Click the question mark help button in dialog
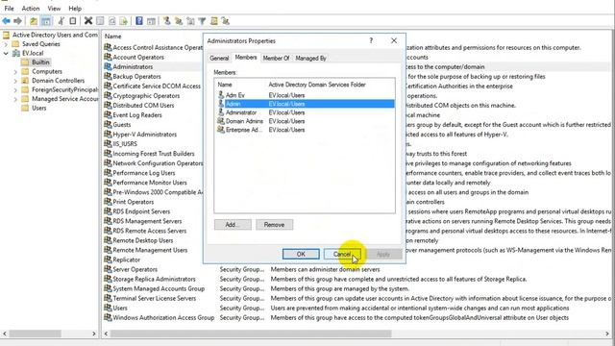Image resolution: width=615 pixels, height=346 pixels. (x=371, y=40)
